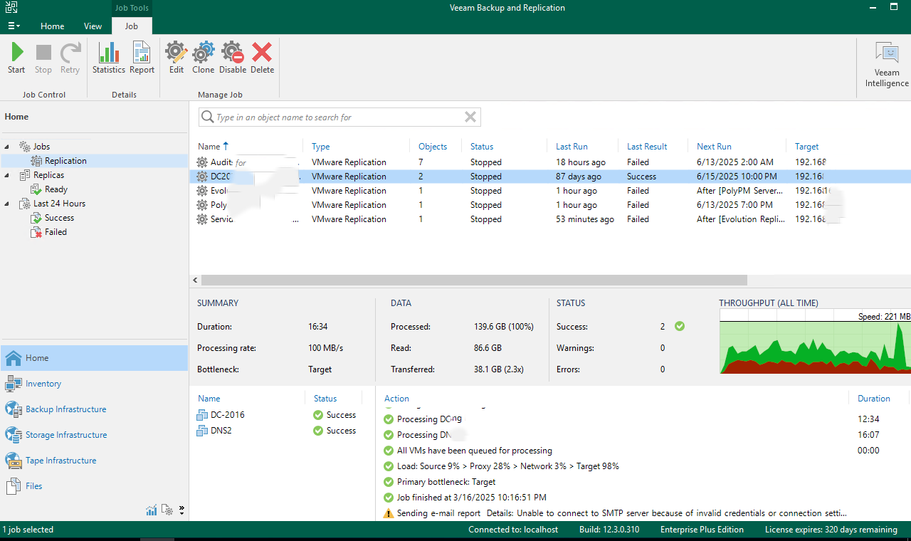
Task: Start the selected replication job
Action: pos(16,58)
